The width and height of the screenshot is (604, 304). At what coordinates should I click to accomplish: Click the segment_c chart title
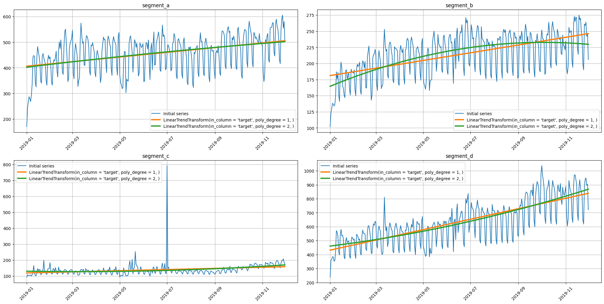156,156
